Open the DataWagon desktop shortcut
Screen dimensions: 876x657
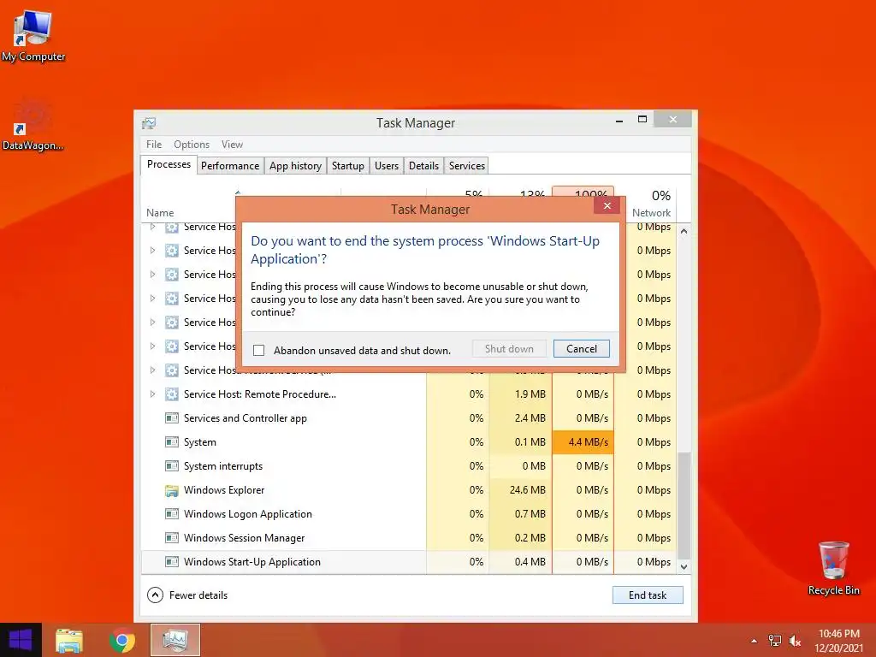click(x=33, y=125)
